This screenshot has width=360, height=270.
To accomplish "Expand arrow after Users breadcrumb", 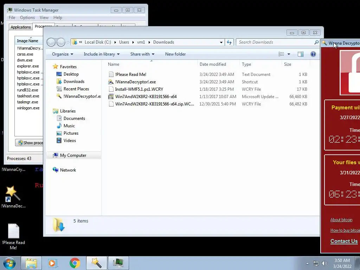I will point(133,42).
